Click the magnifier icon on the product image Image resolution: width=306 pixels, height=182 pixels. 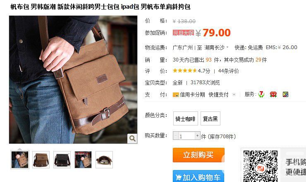point(132,139)
